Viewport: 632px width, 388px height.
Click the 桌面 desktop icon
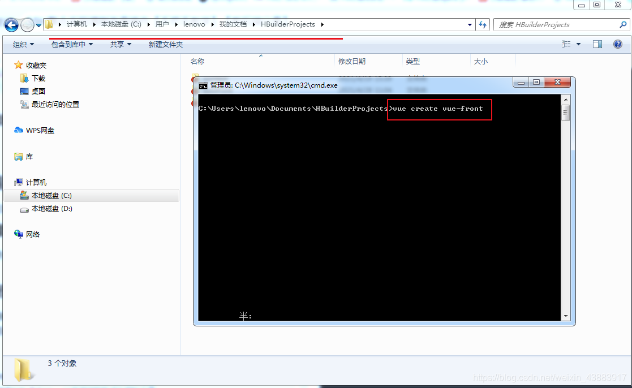24,92
